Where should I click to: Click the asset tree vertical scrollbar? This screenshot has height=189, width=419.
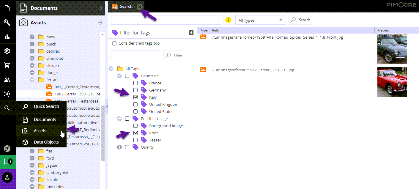coord(103,133)
